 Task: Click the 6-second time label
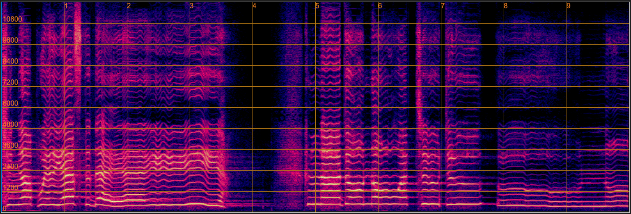click(x=380, y=6)
